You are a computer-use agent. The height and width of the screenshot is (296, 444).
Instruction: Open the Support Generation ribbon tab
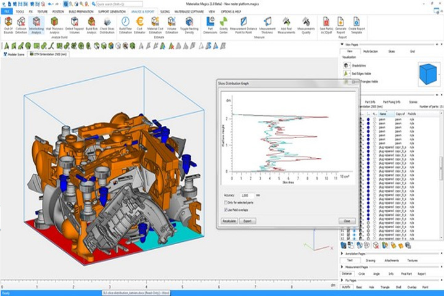tap(112, 12)
